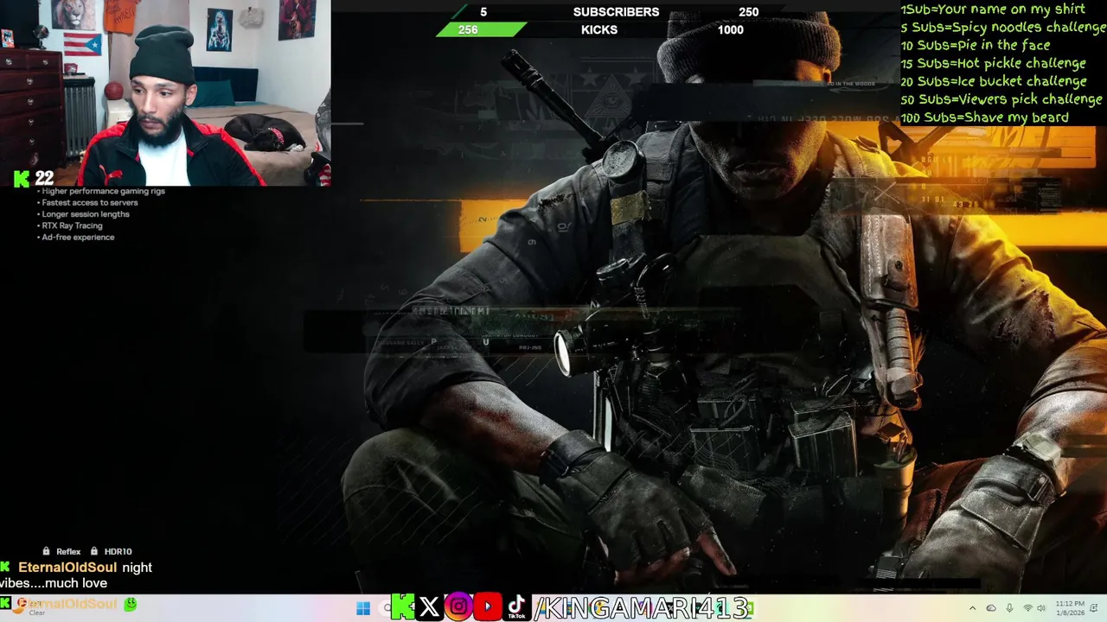Click the 'vibes....much love' chat text
1107x622 pixels.
tap(54, 583)
